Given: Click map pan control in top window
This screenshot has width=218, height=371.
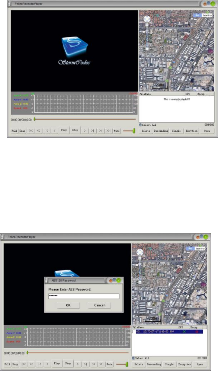Looking at the screenshot, I should pos(147,19).
